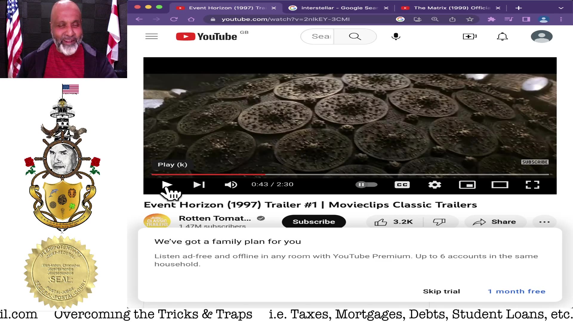Enter fullscreen video mode

[532, 185]
